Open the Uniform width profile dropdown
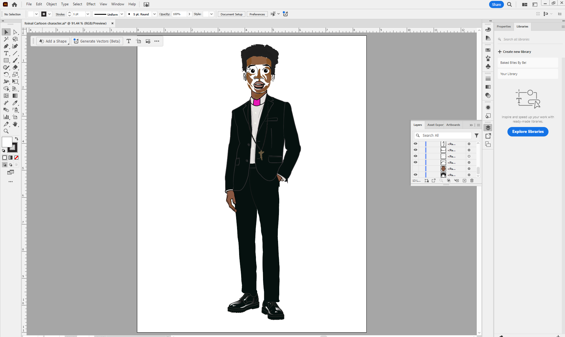565x337 pixels. (x=122, y=14)
